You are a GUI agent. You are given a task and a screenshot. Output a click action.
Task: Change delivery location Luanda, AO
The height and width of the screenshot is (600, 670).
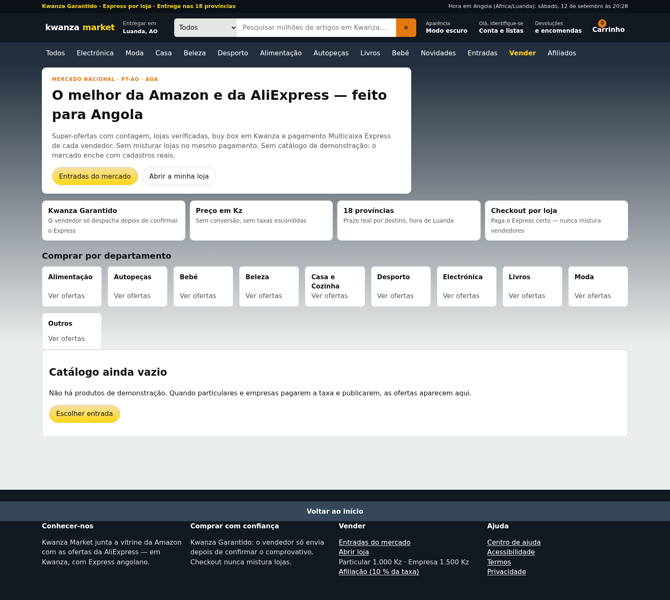[x=140, y=27]
